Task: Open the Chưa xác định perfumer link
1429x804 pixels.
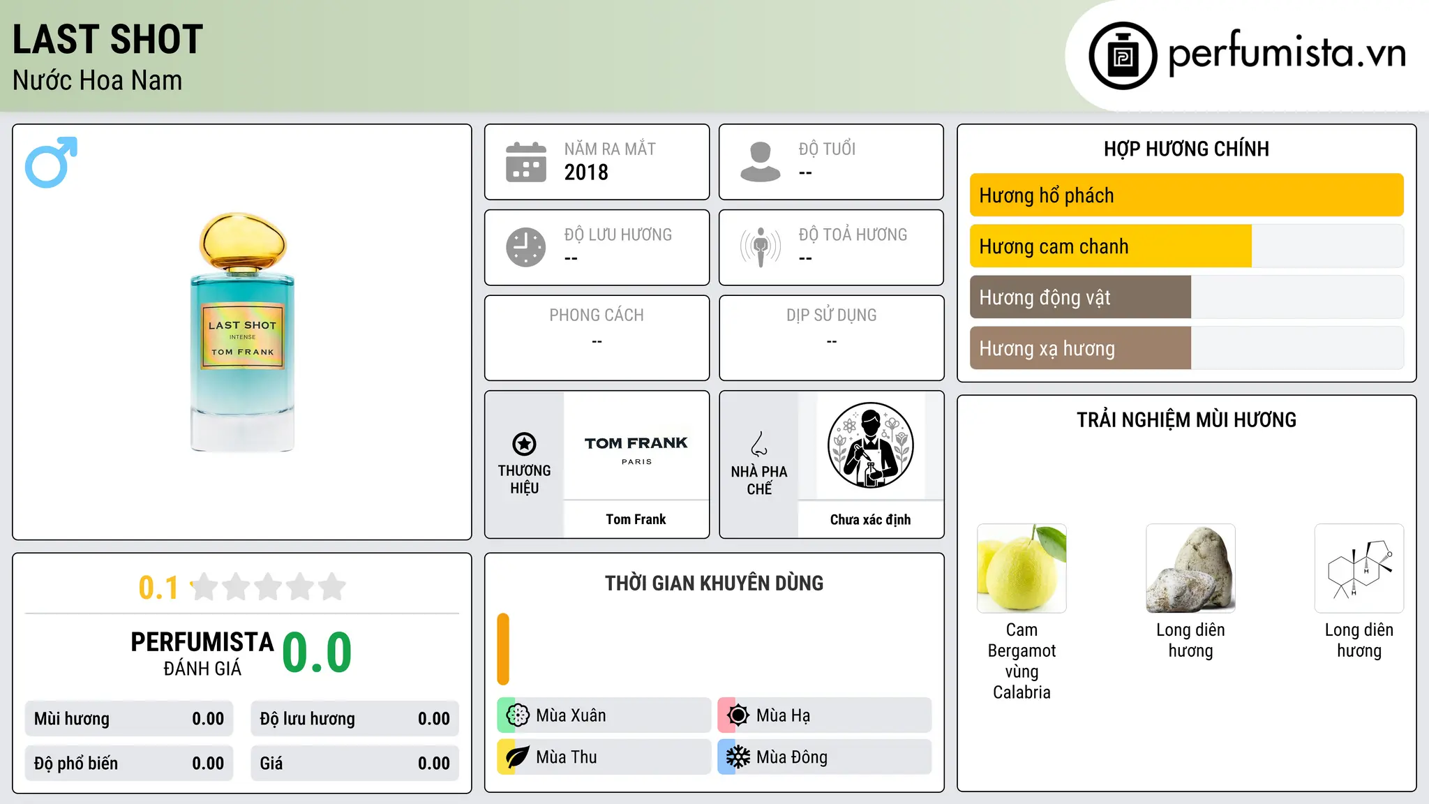Action: coord(870,519)
